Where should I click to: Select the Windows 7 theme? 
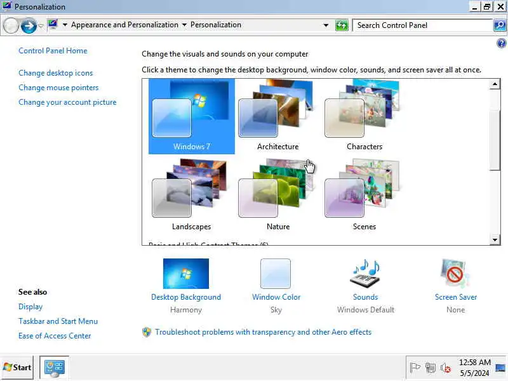point(192,116)
